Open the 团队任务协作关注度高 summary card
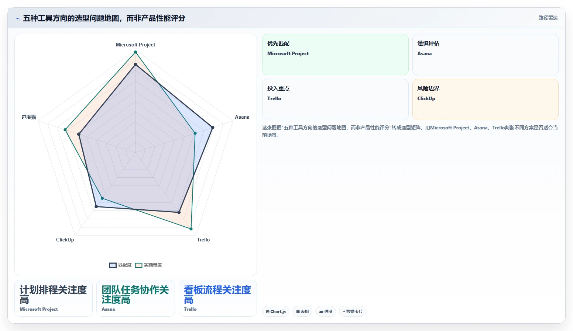 pyautogui.click(x=135, y=298)
